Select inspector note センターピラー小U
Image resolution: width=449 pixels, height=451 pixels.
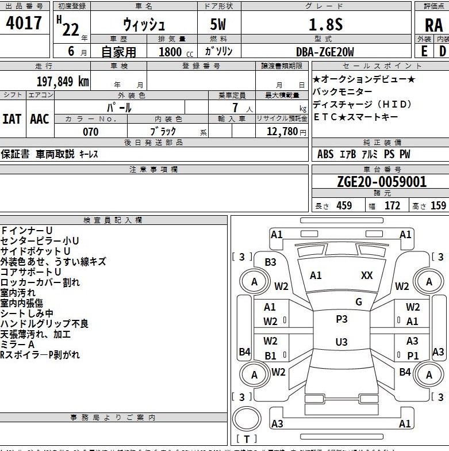point(40,241)
